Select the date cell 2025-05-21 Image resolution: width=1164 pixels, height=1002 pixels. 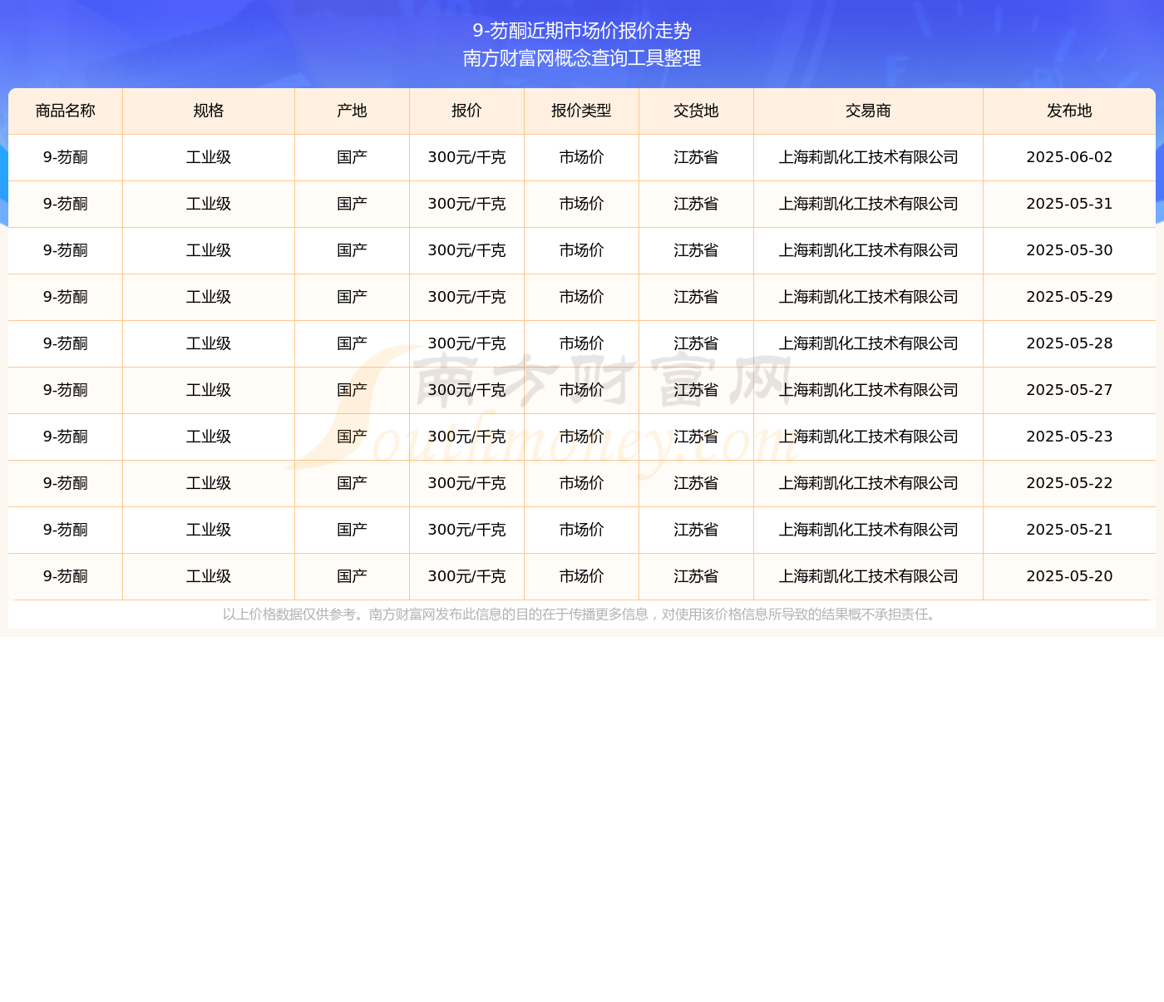coord(1069,530)
